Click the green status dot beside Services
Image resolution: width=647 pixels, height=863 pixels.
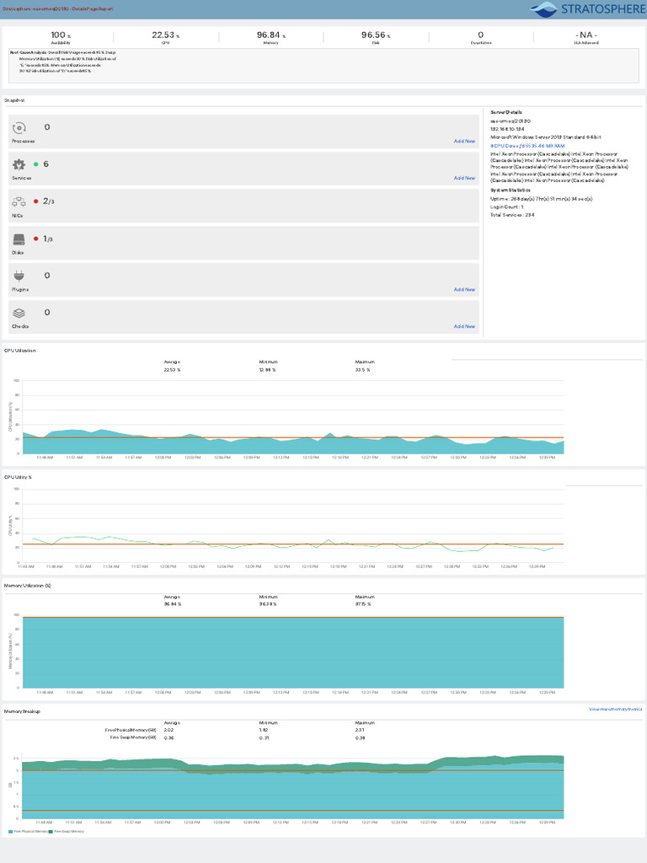[x=35, y=164]
